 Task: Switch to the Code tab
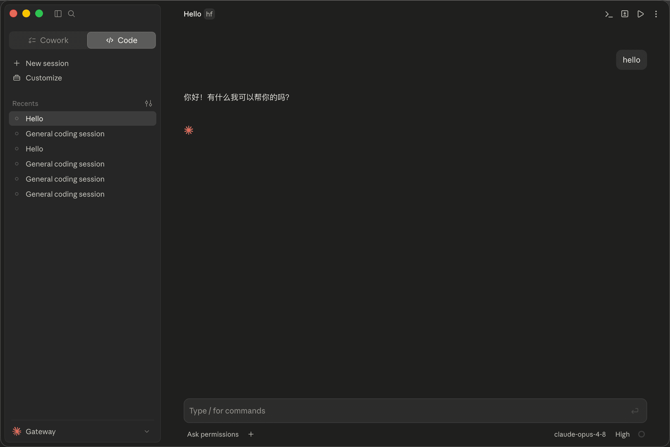pos(121,40)
